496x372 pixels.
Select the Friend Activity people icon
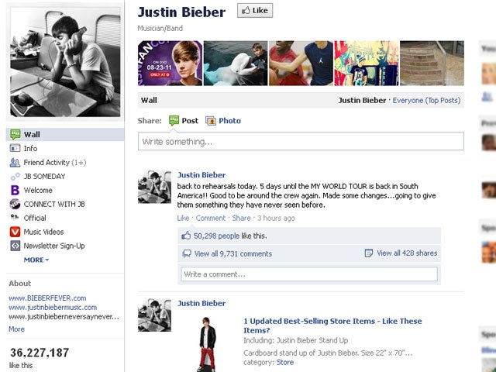coord(15,162)
